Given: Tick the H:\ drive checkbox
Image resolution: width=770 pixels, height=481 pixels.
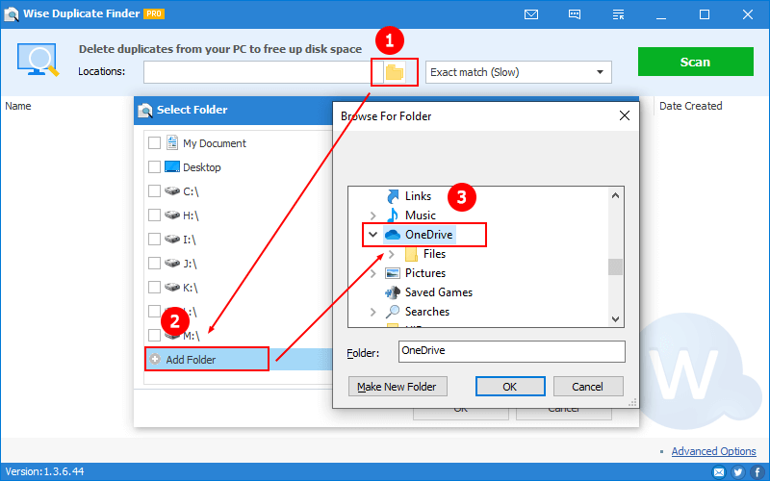Looking at the screenshot, I should [154, 215].
